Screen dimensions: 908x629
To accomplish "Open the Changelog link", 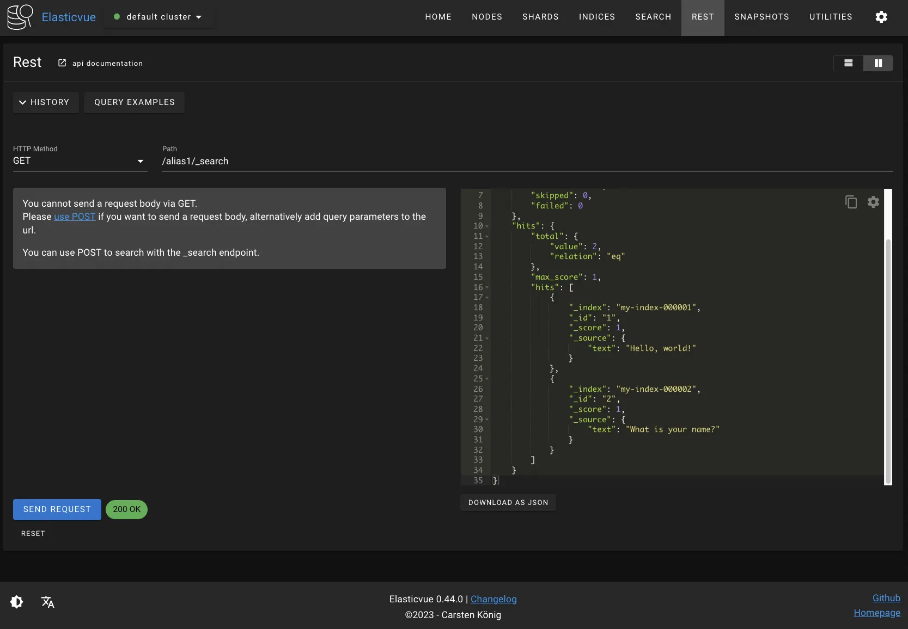I will [493, 599].
